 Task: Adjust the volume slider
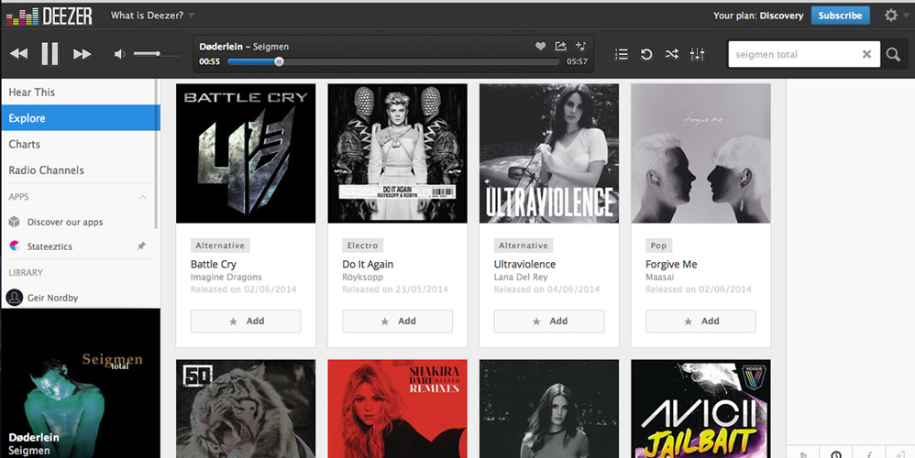point(156,54)
